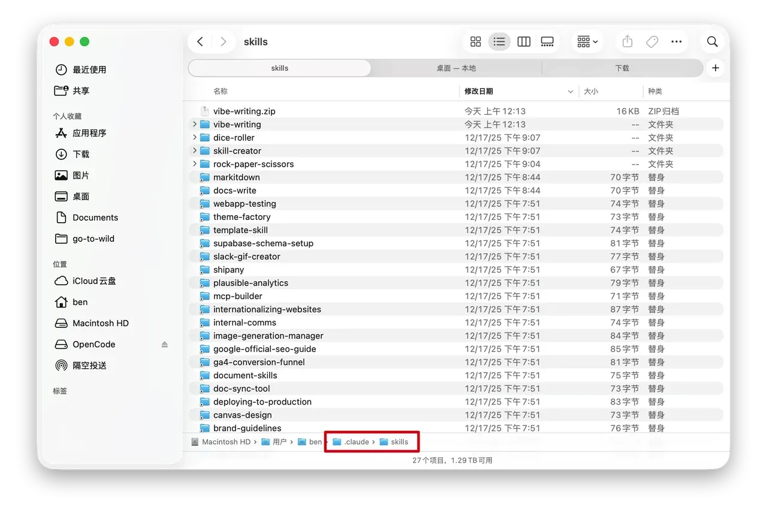
Task: Open the Finder search magnifier
Action: (712, 41)
